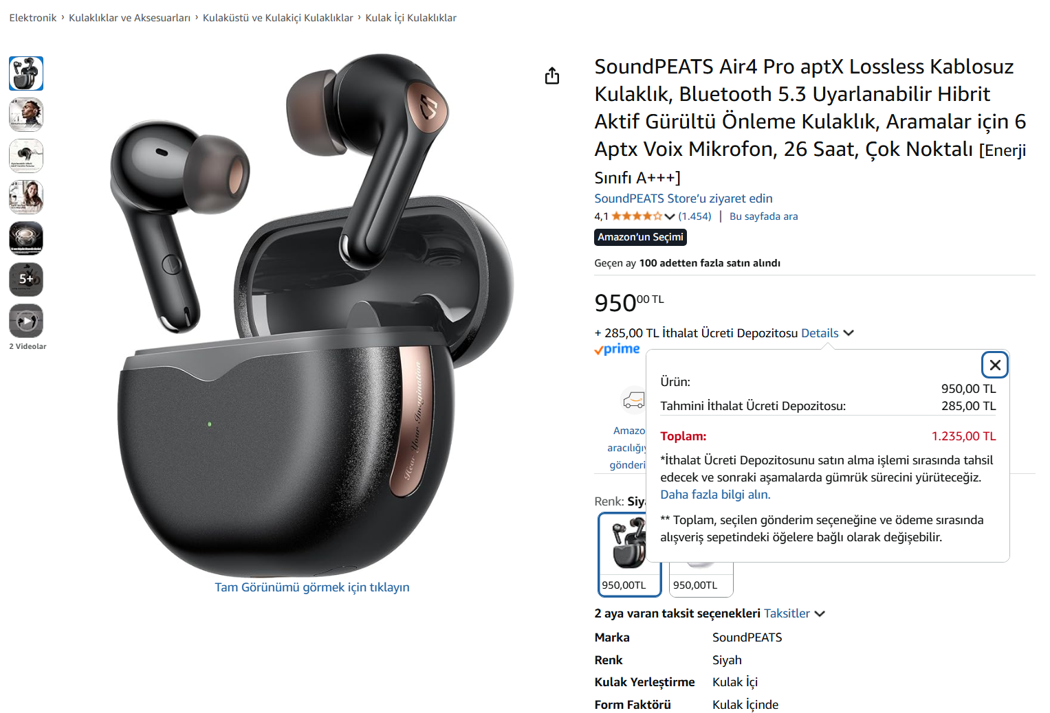Click Tam Görünümü görmek için tıklayın
Screen dimensions: 1050x713
pos(312,587)
